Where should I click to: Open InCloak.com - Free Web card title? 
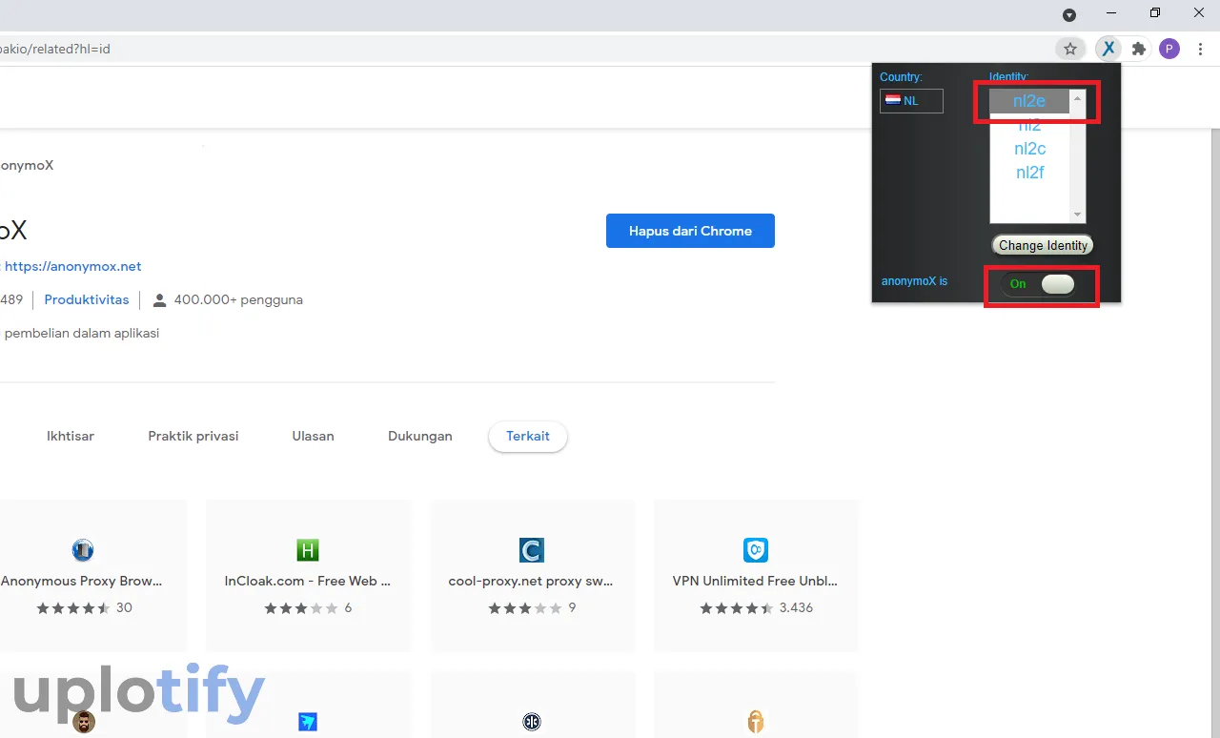(308, 581)
